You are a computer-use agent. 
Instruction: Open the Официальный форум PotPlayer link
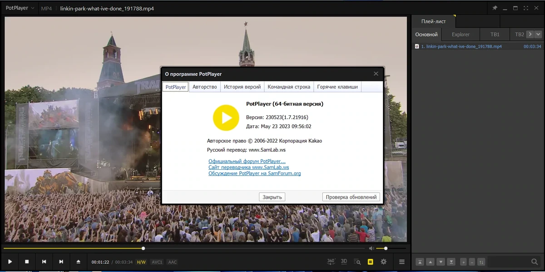point(247,161)
